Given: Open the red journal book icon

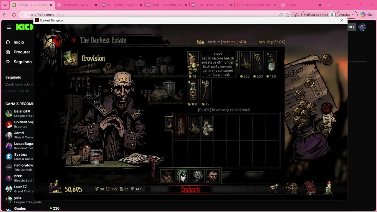Looking at the screenshot, I should tap(310, 188).
